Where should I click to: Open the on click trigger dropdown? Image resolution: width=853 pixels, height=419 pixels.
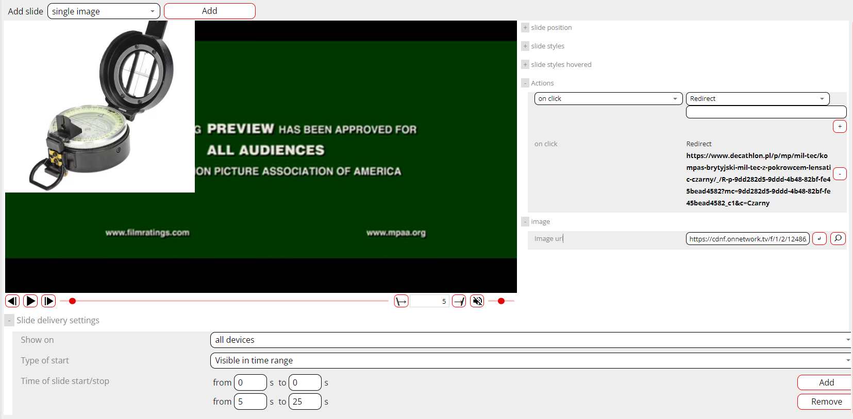pos(608,99)
